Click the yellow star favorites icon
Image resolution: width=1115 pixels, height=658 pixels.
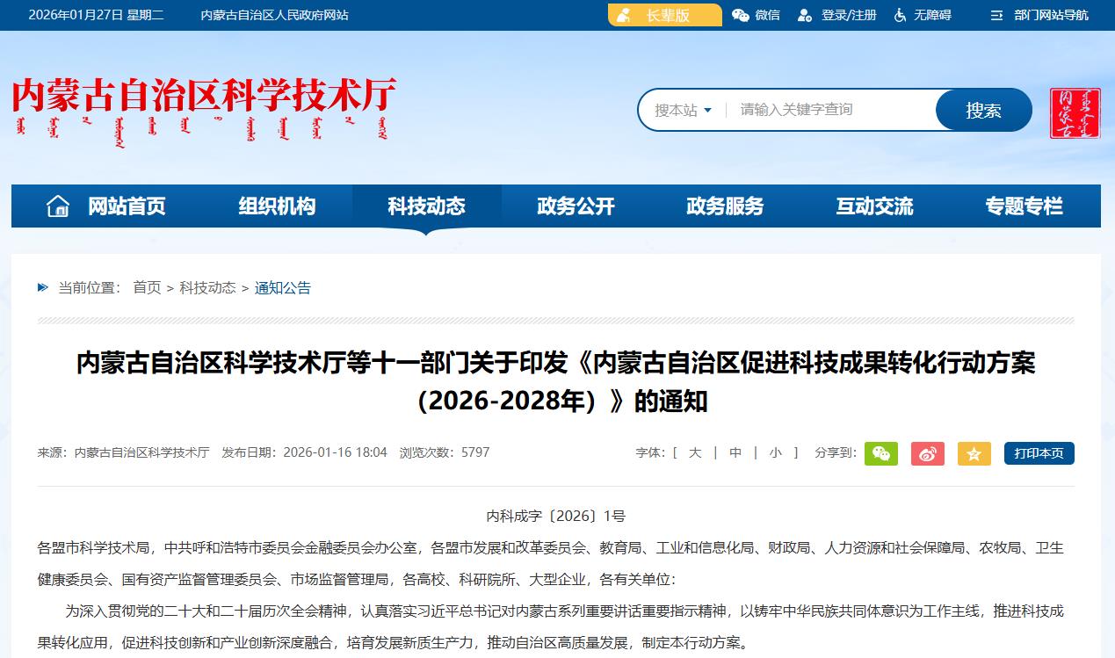pyautogui.click(x=974, y=453)
